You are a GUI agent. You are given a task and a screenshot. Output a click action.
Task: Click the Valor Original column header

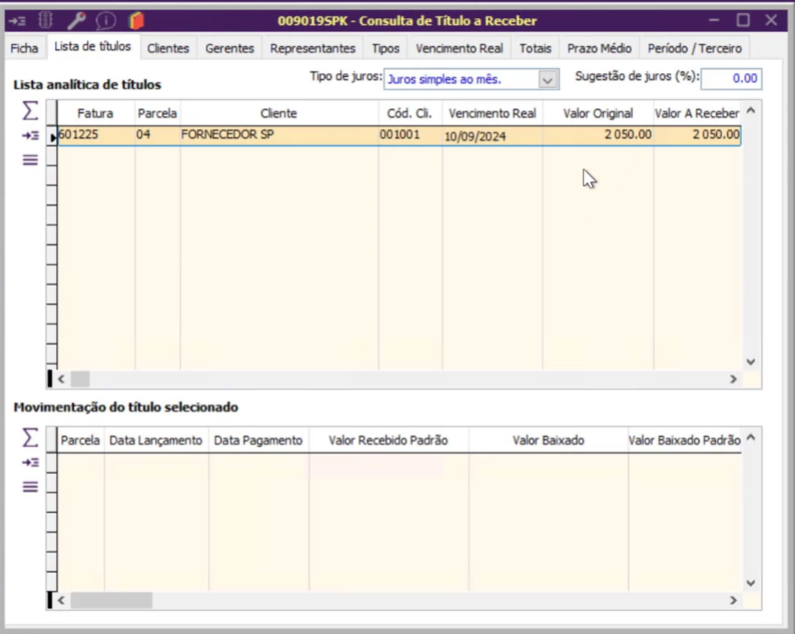598,114
